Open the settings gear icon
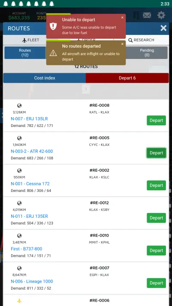This screenshot has width=172, height=306. point(161,15)
